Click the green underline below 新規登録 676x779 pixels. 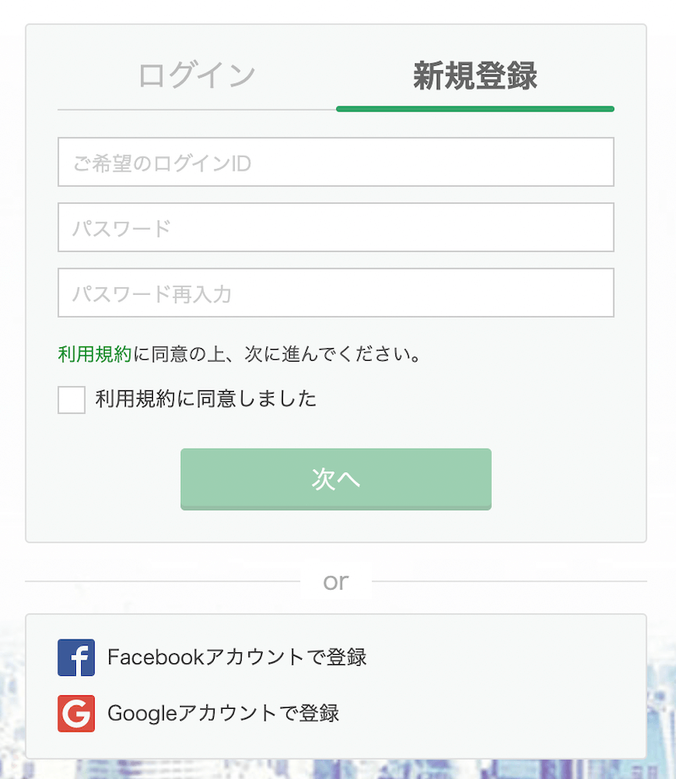tap(475, 109)
